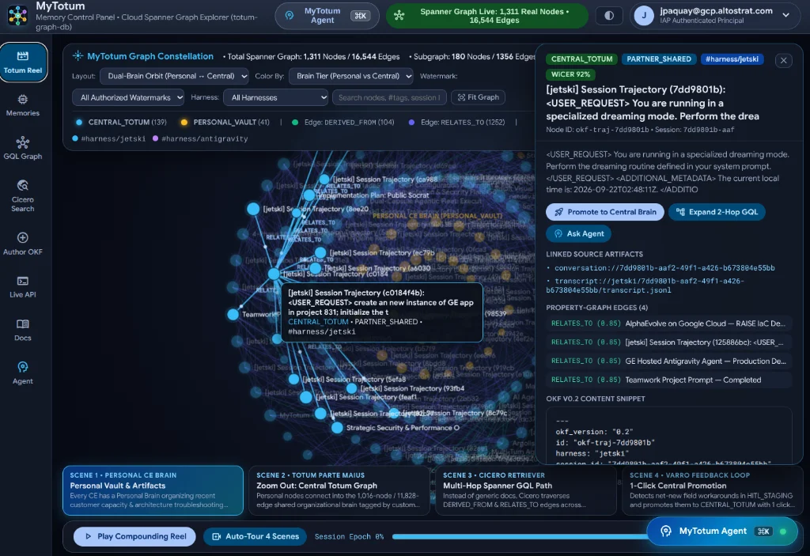Click the Ask Agent button
This screenshot has height=556, width=810.
pyautogui.click(x=578, y=233)
